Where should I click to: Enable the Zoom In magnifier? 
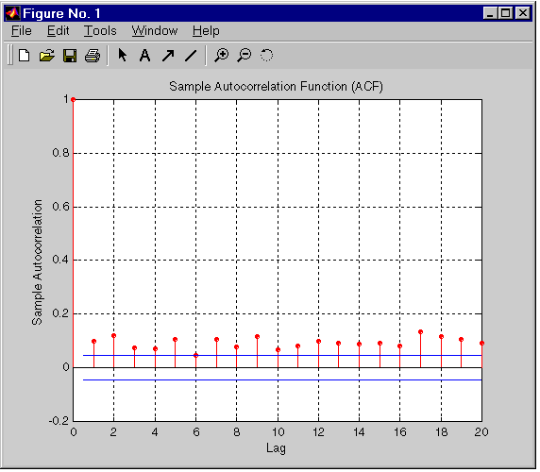[221, 55]
